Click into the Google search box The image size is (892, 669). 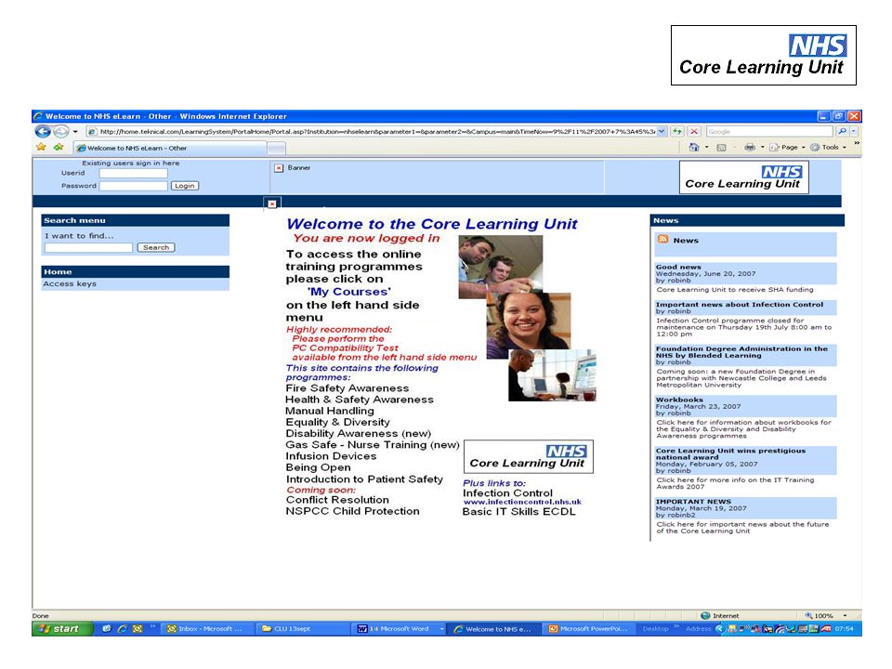point(769,131)
